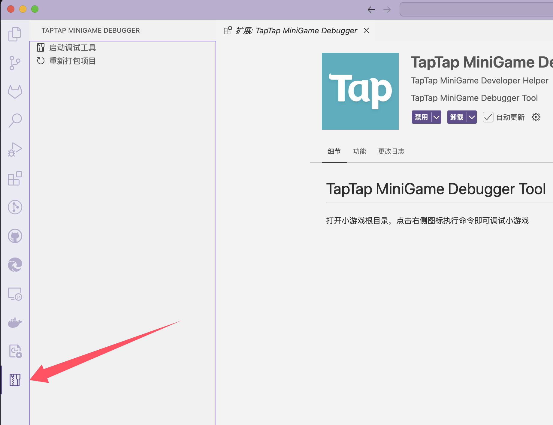
Task: Select the TapTap MiniGame Debugger activity icon
Action: (x=15, y=380)
